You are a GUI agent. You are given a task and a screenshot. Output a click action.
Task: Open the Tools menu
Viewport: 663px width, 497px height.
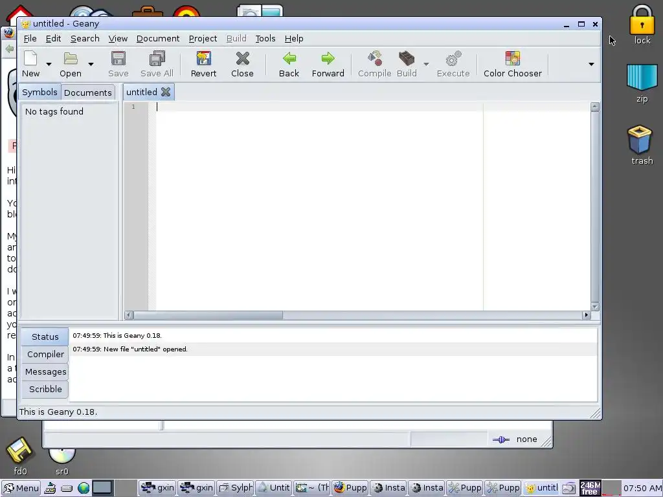265,38
